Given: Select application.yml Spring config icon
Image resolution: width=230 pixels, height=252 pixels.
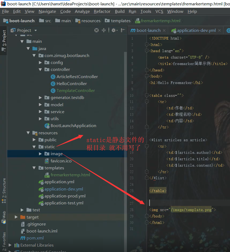Looking at the screenshot, I should tap(41, 182).
